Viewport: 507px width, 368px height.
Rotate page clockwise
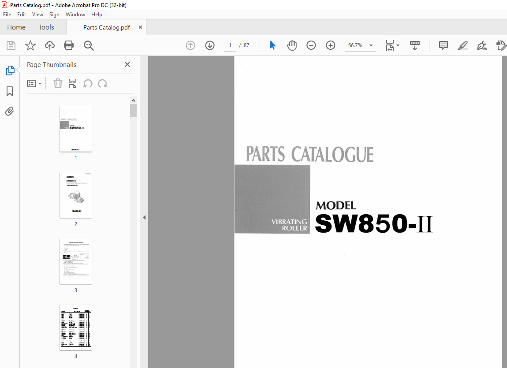tap(103, 84)
